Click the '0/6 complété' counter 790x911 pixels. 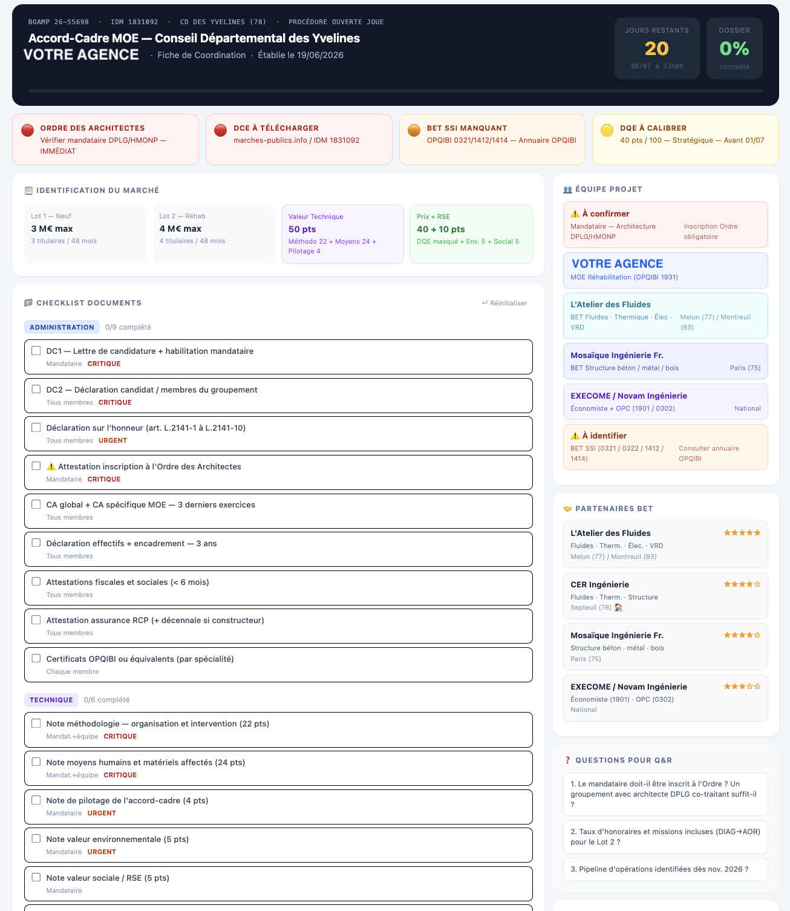pos(106,700)
